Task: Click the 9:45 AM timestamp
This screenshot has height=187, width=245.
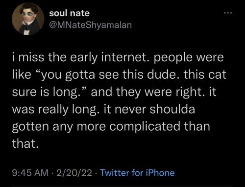Action: 30,173
